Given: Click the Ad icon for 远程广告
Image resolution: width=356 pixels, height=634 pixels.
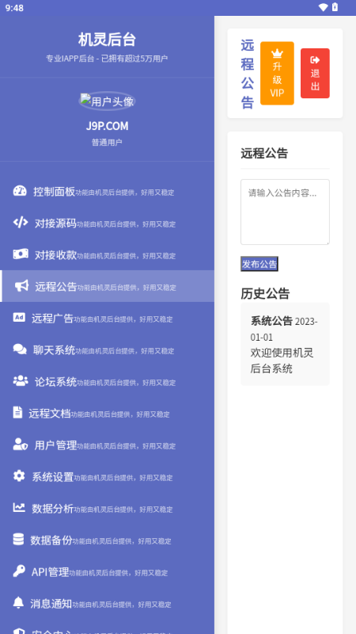Looking at the screenshot, I should point(19,318).
